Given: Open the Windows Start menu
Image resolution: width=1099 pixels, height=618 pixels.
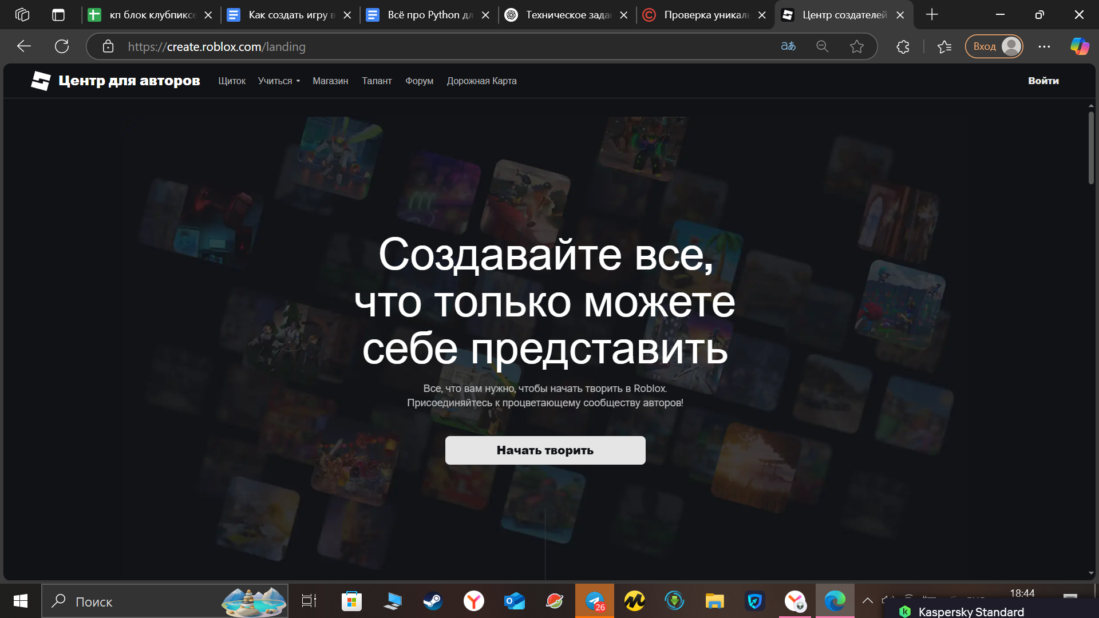Looking at the screenshot, I should pos(21,601).
